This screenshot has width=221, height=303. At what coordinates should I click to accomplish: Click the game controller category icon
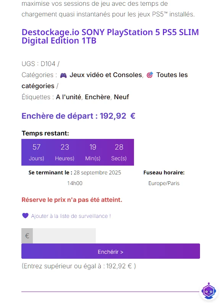(63, 75)
